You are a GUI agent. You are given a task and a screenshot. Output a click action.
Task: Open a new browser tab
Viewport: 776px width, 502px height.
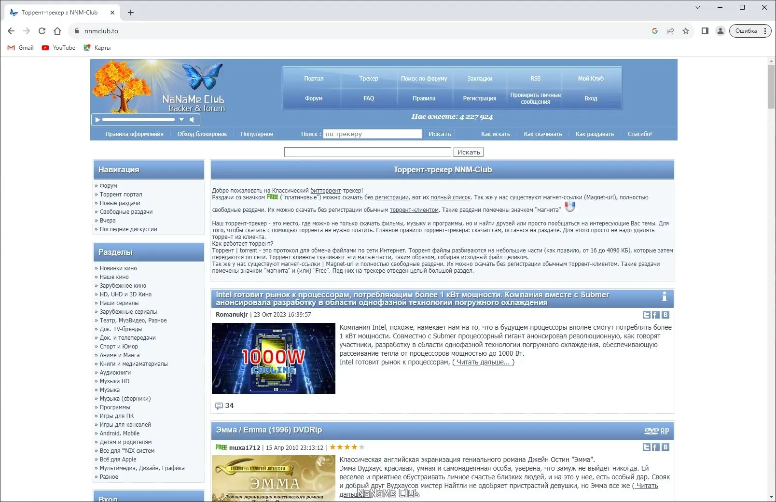(131, 13)
